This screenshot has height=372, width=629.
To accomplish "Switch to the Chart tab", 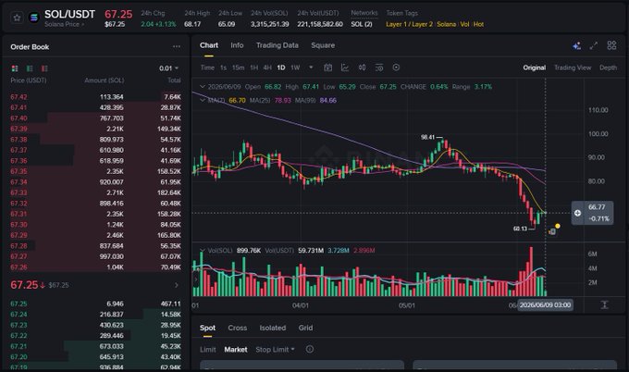I will point(209,45).
